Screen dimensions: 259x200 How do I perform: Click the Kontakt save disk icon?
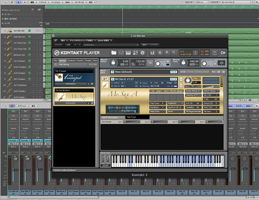point(152,53)
